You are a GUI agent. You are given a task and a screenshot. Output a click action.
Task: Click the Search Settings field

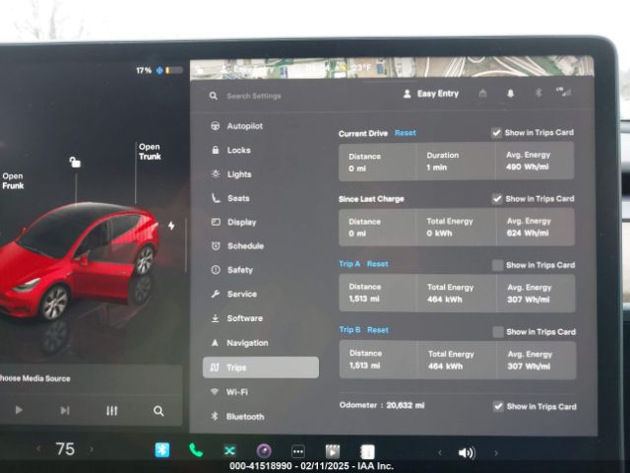tap(254, 96)
